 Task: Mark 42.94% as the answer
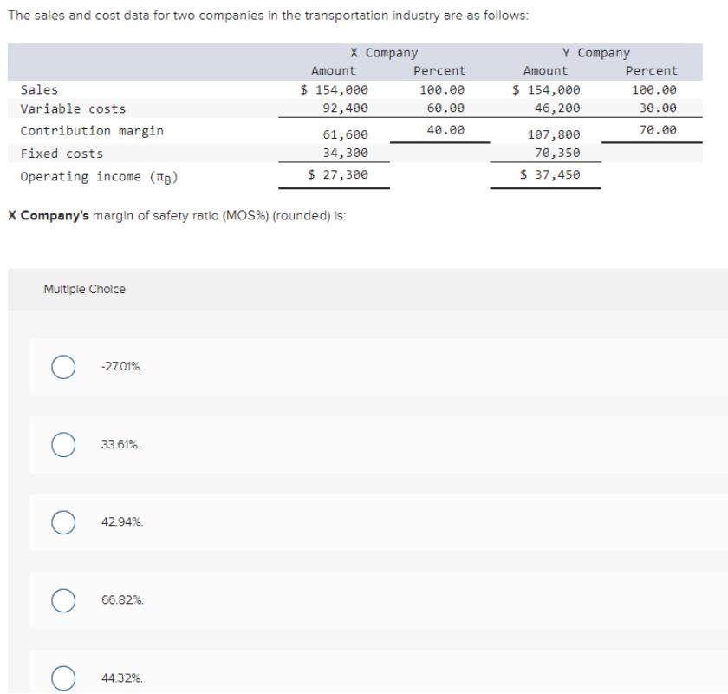click(62, 522)
